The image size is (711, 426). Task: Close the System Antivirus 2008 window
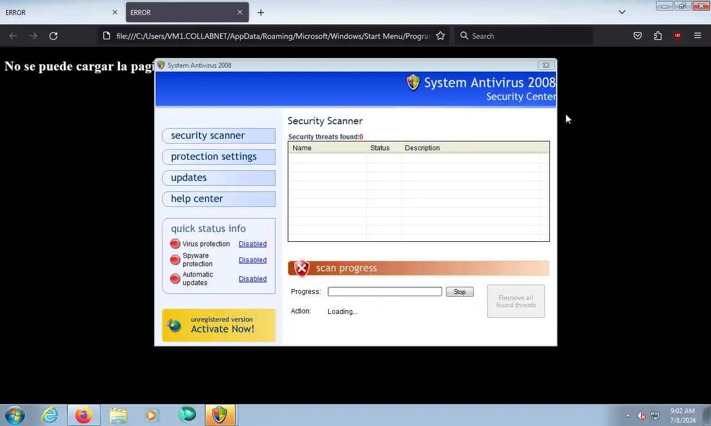pos(546,65)
